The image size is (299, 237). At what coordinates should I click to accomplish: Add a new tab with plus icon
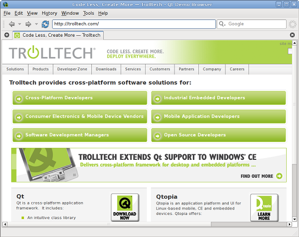[x=7, y=35]
